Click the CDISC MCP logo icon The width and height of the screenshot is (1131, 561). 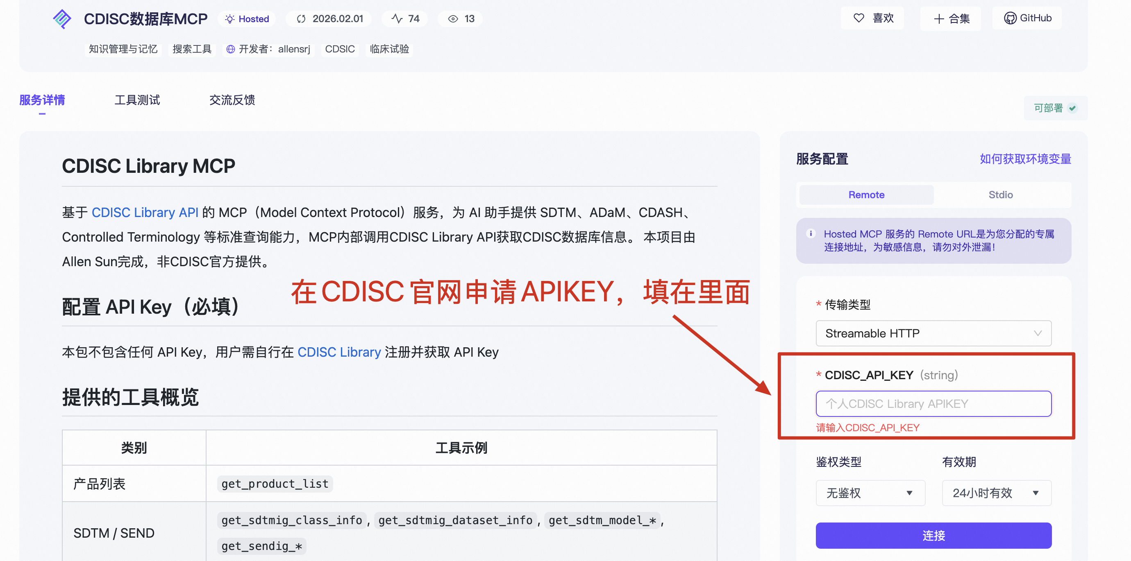(62, 19)
